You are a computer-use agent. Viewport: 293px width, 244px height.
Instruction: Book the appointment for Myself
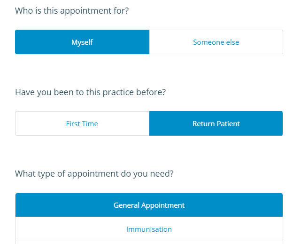point(82,42)
